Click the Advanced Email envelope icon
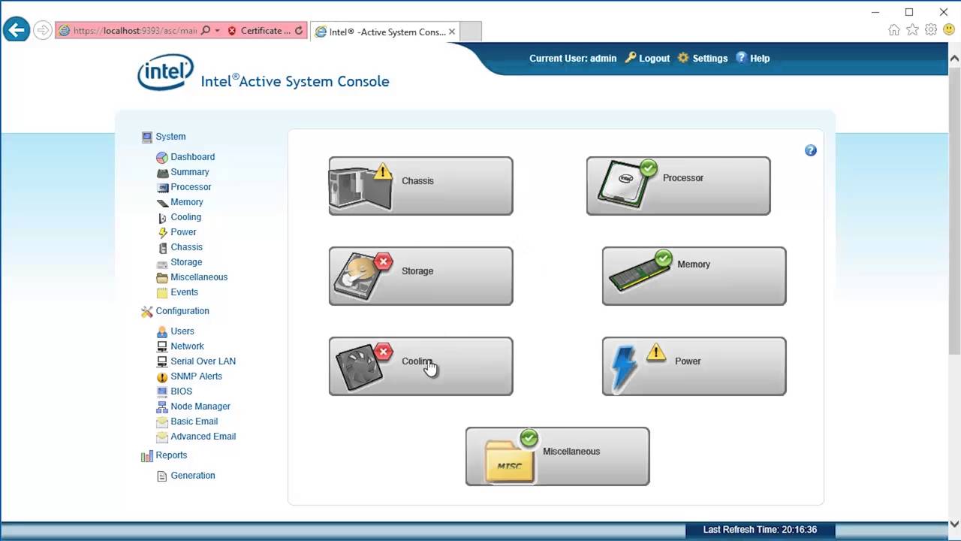Screen dimensions: 961x541 tap(162, 437)
